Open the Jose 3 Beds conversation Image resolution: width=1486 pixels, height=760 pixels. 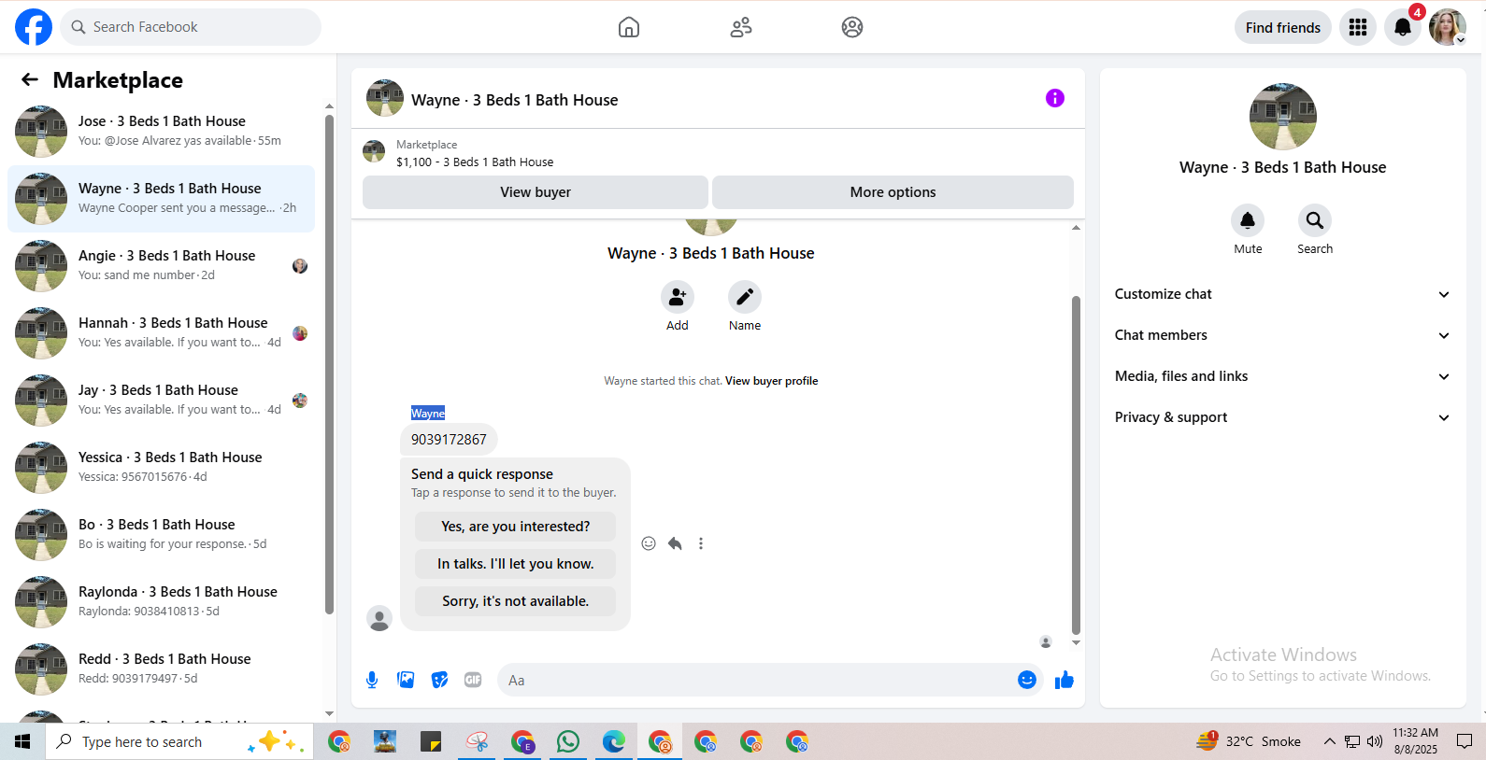point(161,132)
